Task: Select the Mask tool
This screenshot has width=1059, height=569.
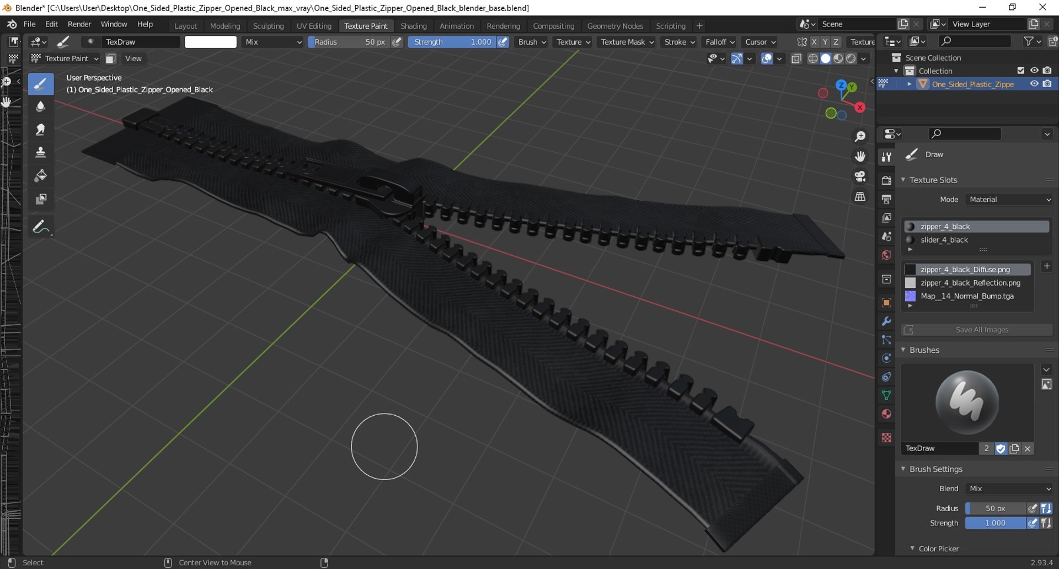Action: (x=41, y=199)
